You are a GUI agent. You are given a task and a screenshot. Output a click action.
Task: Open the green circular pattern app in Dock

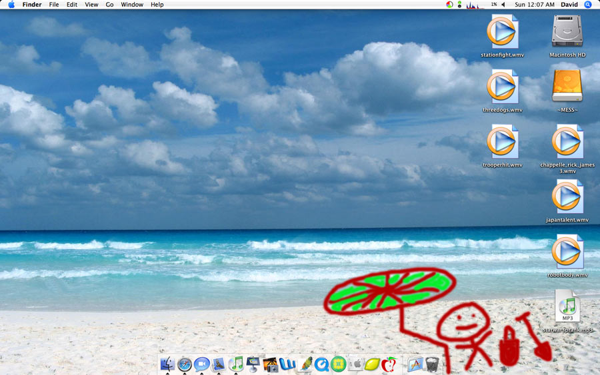339,364
